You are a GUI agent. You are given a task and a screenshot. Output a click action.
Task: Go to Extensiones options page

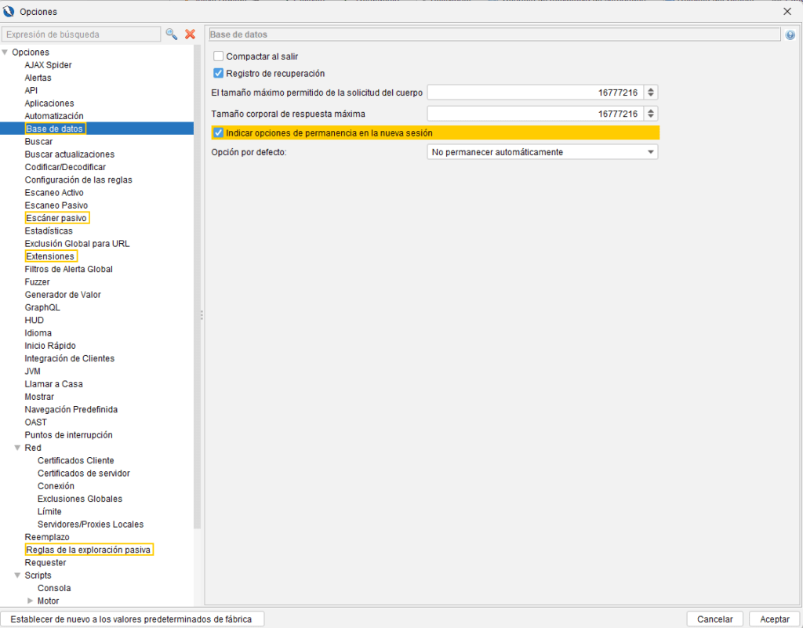[x=50, y=256]
